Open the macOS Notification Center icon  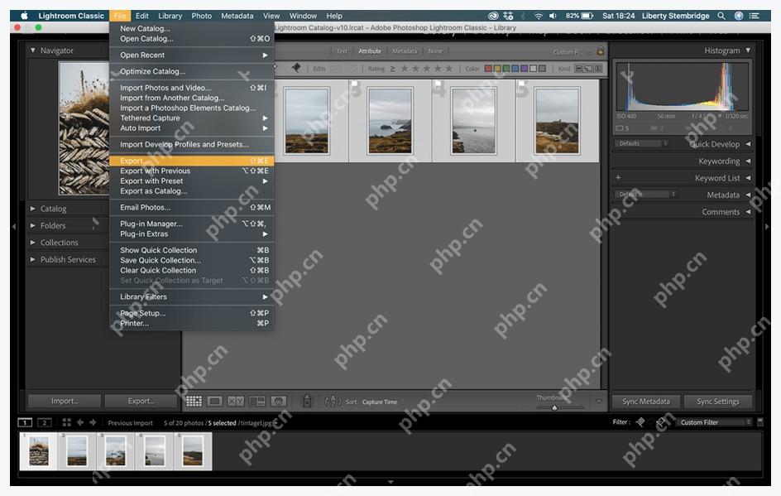(755, 16)
